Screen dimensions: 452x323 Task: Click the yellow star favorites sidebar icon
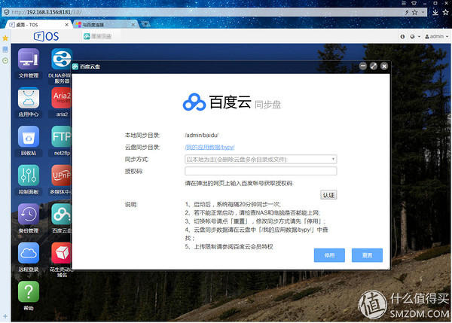[5, 38]
